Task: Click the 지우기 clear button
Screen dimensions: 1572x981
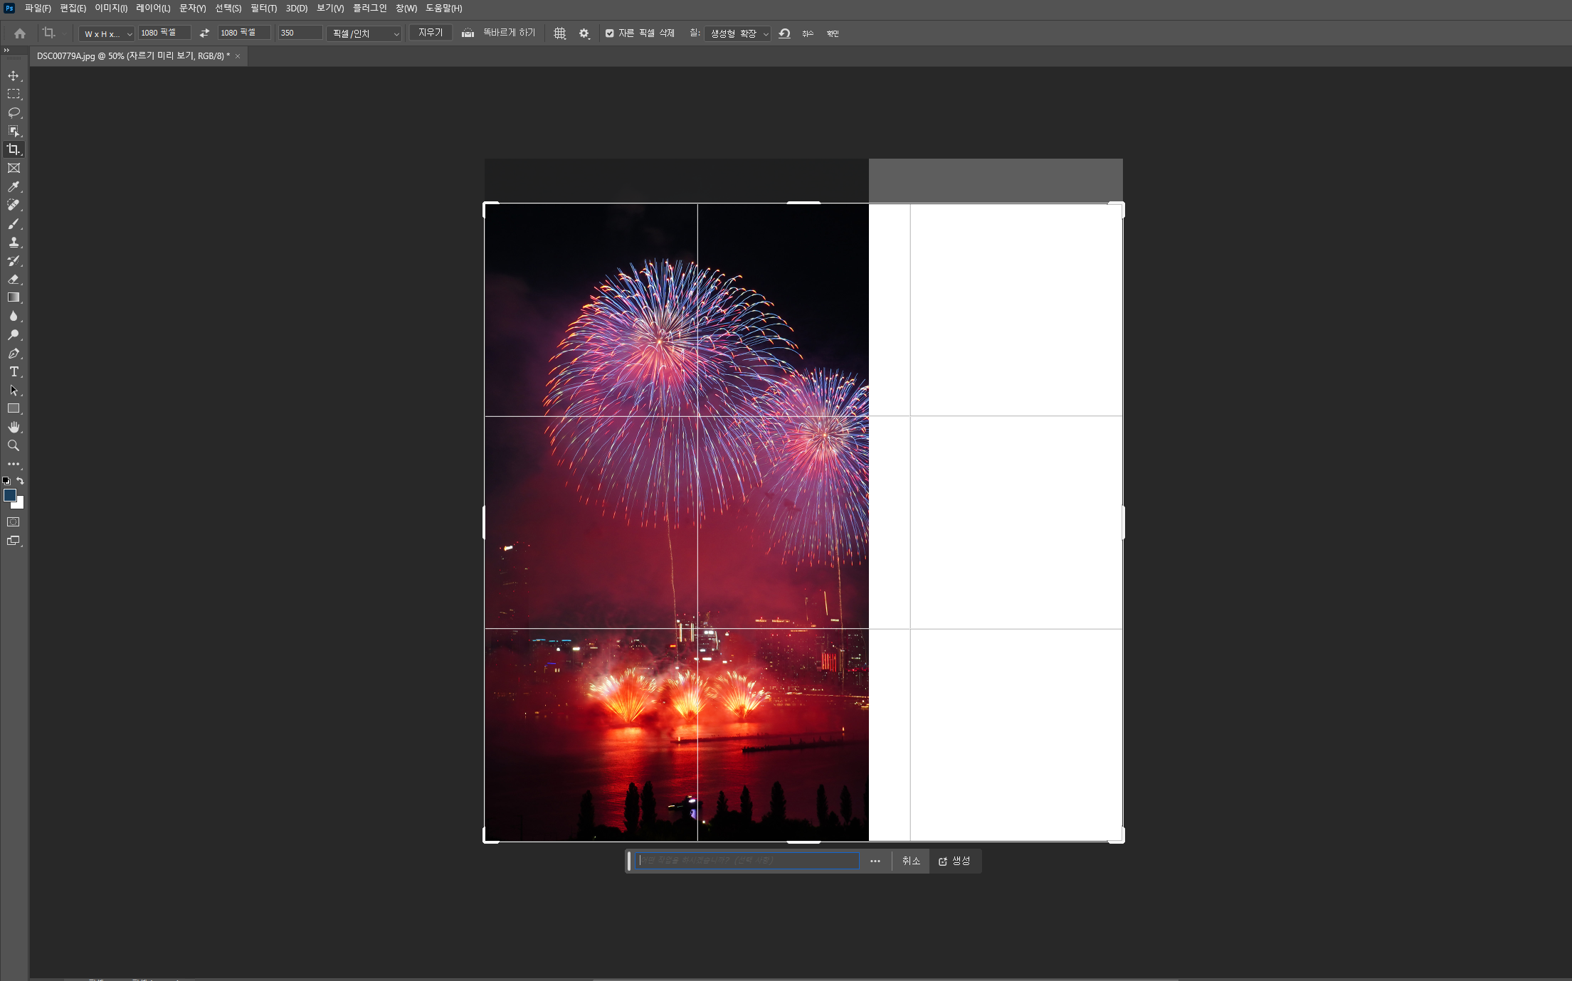Action: [x=431, y=33]
